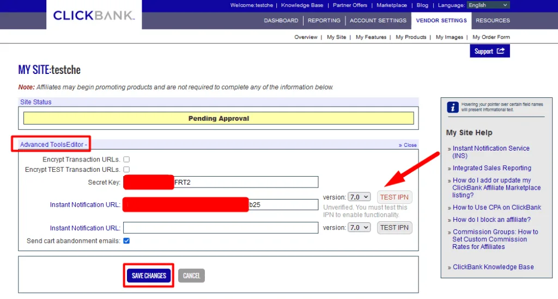
Task: Tick Encrypt TEST Transaction URLs checkbox
Action: [x=126, y=170]
